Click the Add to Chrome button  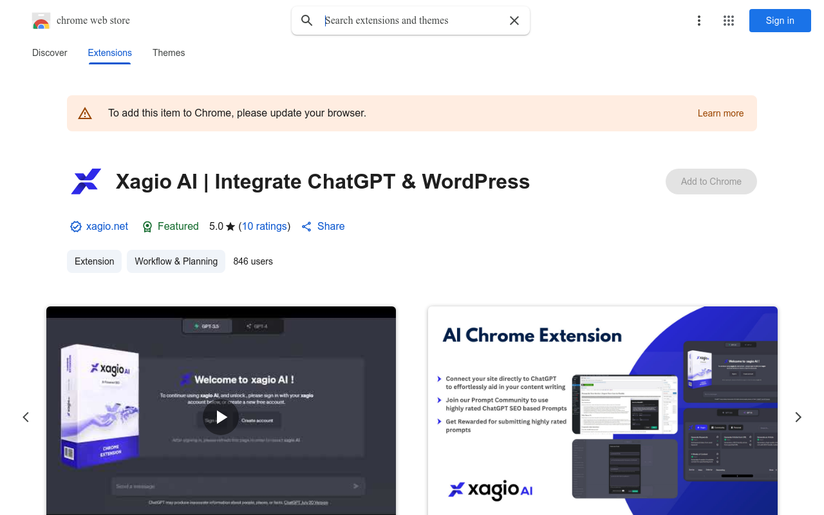click(x=711, y=182)
